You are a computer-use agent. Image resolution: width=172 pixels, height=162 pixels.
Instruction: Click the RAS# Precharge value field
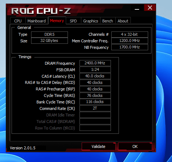pyautogui.click(x=95, y=89)
